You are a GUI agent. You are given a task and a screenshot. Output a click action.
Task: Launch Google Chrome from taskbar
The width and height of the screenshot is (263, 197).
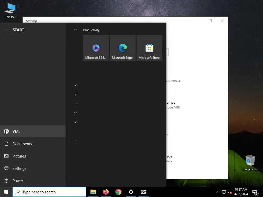coord(118,192)
